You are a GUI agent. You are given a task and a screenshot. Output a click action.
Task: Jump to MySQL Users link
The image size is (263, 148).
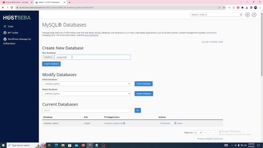212,42
